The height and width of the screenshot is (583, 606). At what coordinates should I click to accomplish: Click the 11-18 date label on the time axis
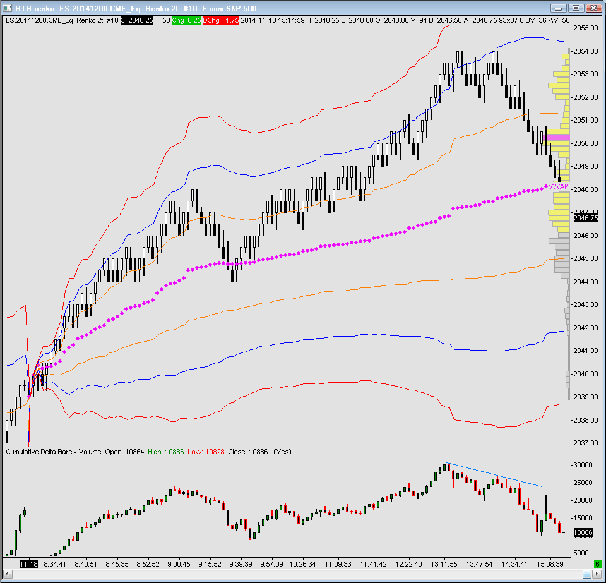[x=29, y=564]
